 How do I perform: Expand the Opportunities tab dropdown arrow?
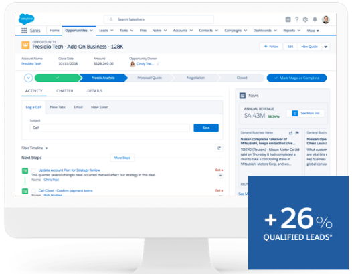(x=91, y=31)
